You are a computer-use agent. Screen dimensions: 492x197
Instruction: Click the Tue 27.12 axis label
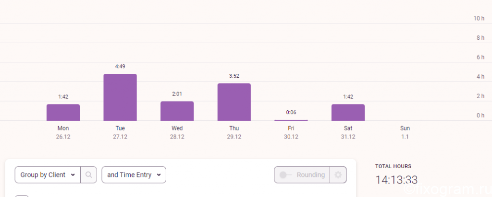coord(120,132)
